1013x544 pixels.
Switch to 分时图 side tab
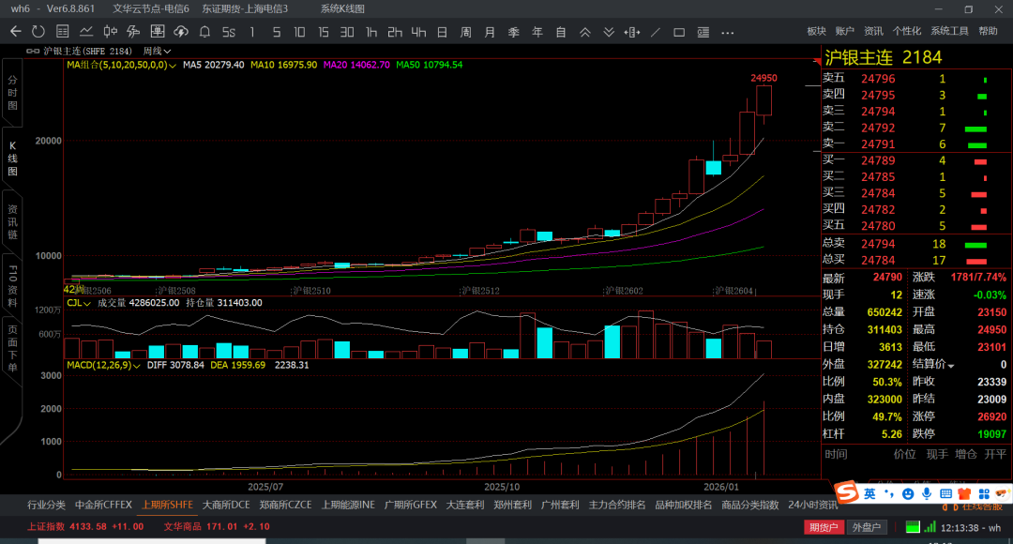point(12,93)
